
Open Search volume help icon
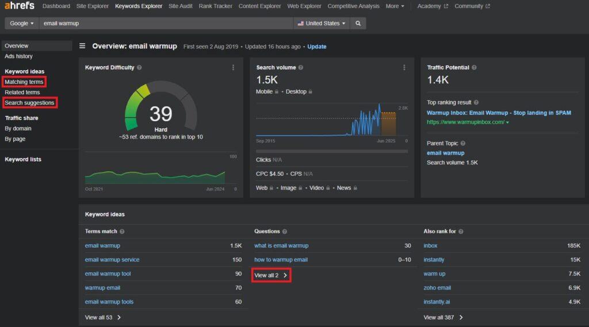tap(300, 68)
